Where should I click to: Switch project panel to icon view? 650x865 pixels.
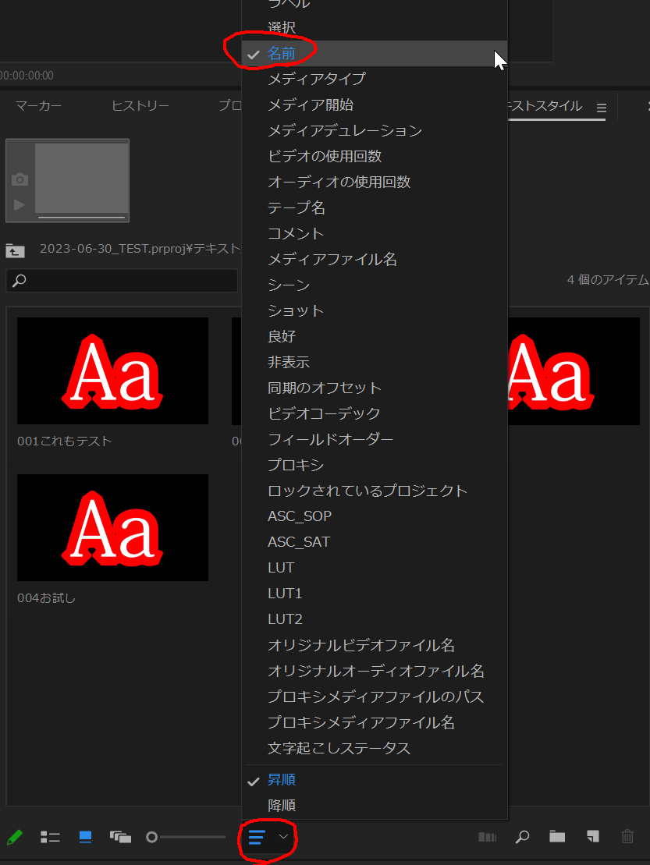tap(85, 837)
